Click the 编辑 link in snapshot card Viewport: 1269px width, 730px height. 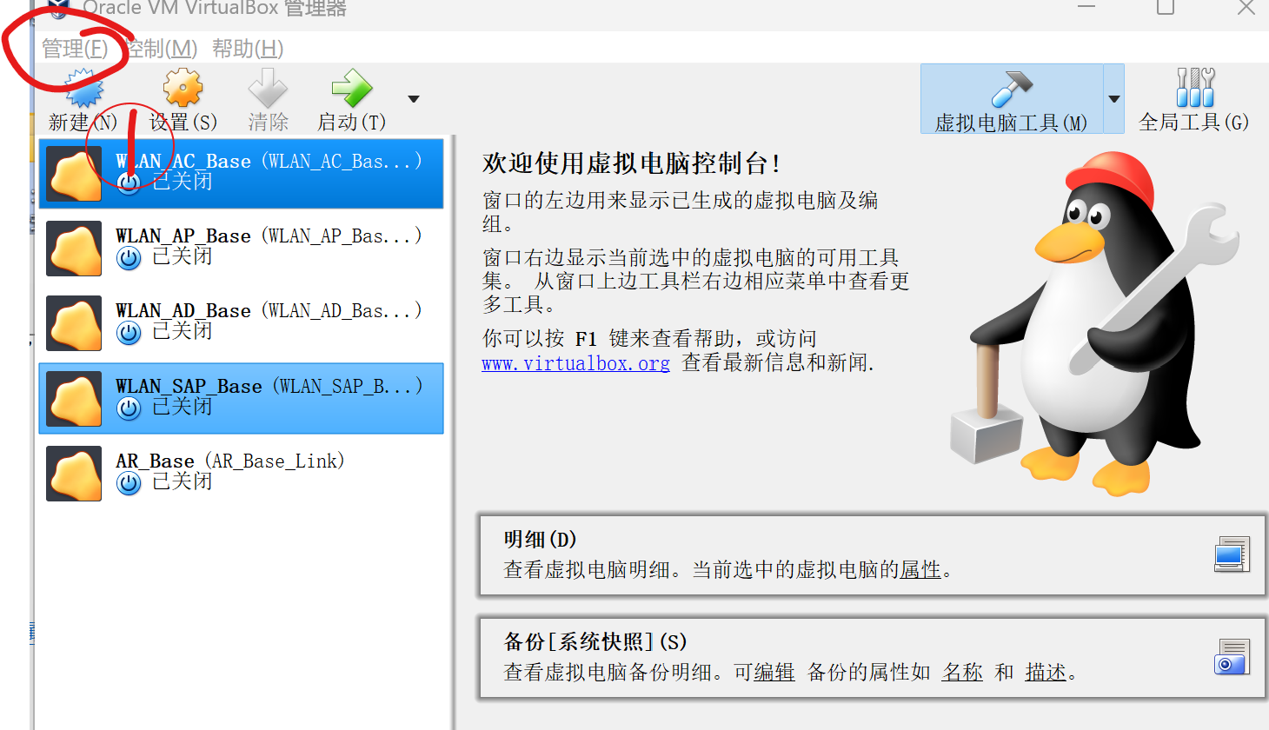coord(774,673)
